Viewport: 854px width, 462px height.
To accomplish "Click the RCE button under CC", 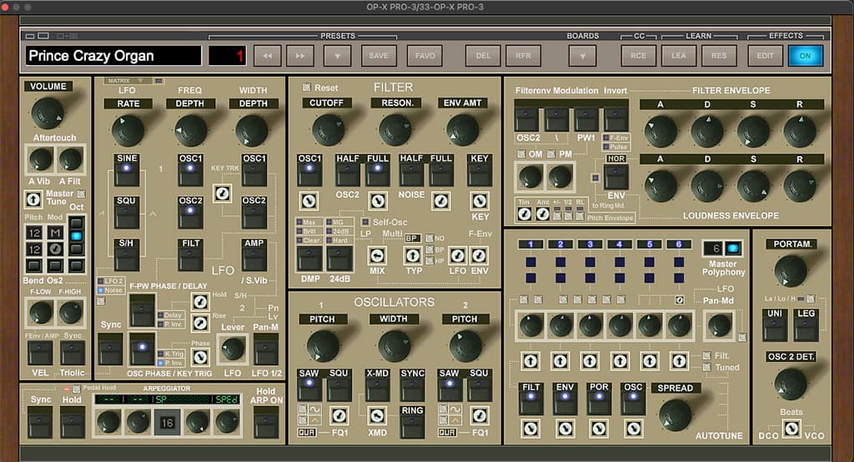I will pyautogui.click(x=638, y=56).
